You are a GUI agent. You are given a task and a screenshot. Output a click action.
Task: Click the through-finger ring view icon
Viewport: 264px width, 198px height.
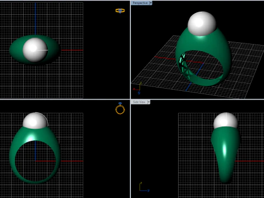pyautogui.click(x=120, y=108)
